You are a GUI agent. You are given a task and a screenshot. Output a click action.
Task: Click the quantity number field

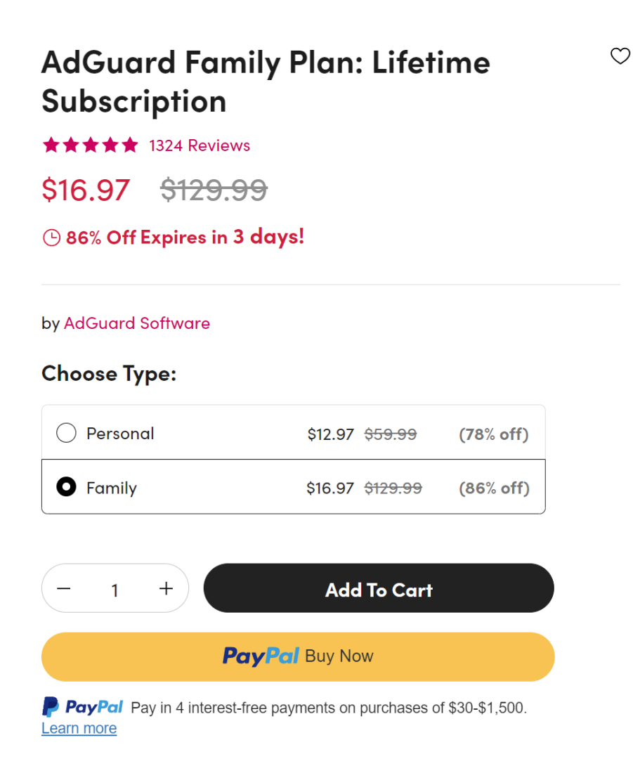[x=115, y=590]
